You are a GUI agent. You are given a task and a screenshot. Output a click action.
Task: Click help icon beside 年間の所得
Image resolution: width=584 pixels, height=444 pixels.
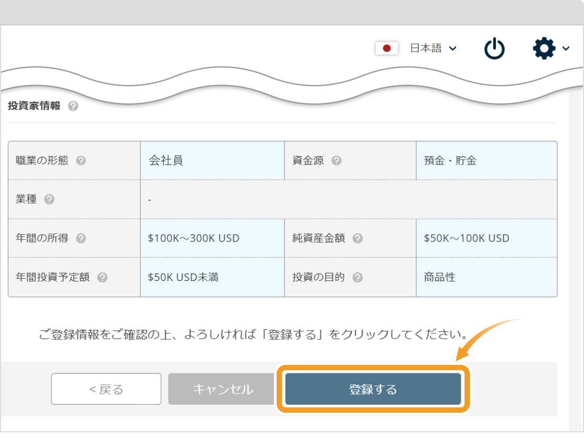(x=81, y=238)
